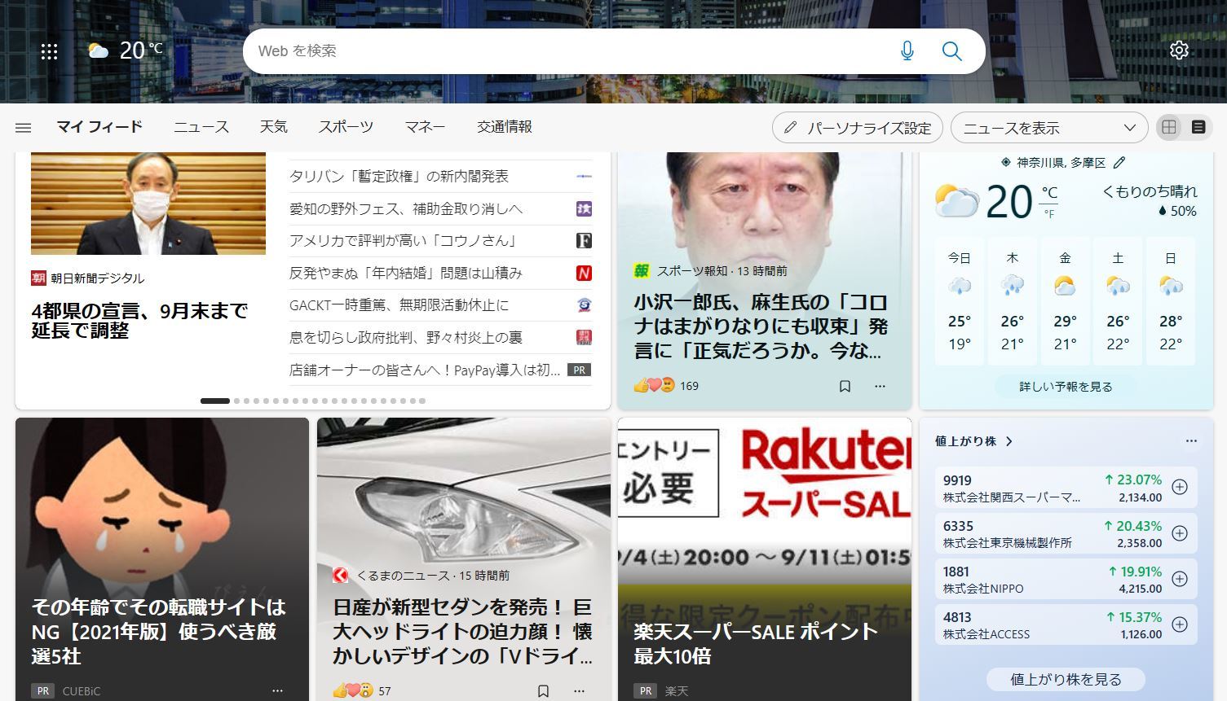Bookmark the 小沢一郎氏 article
1227x701 pixels.
845,386
